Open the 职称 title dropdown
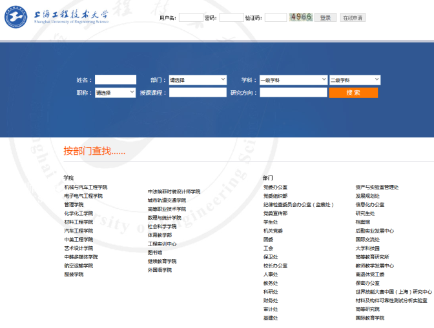Viewport: 434px width, 328px height. point(115,93)
